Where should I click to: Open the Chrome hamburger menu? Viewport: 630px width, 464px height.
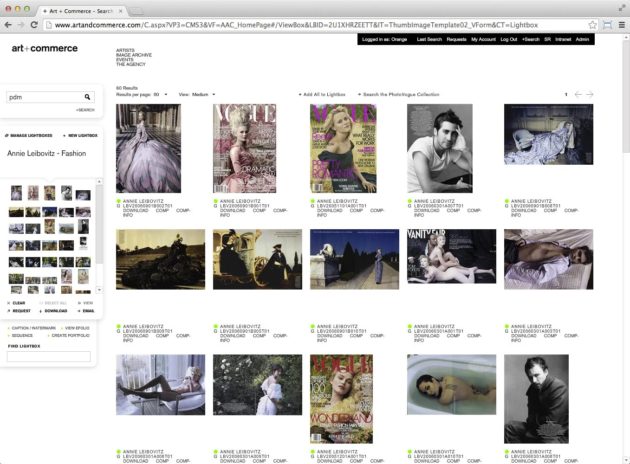(622, 25)
